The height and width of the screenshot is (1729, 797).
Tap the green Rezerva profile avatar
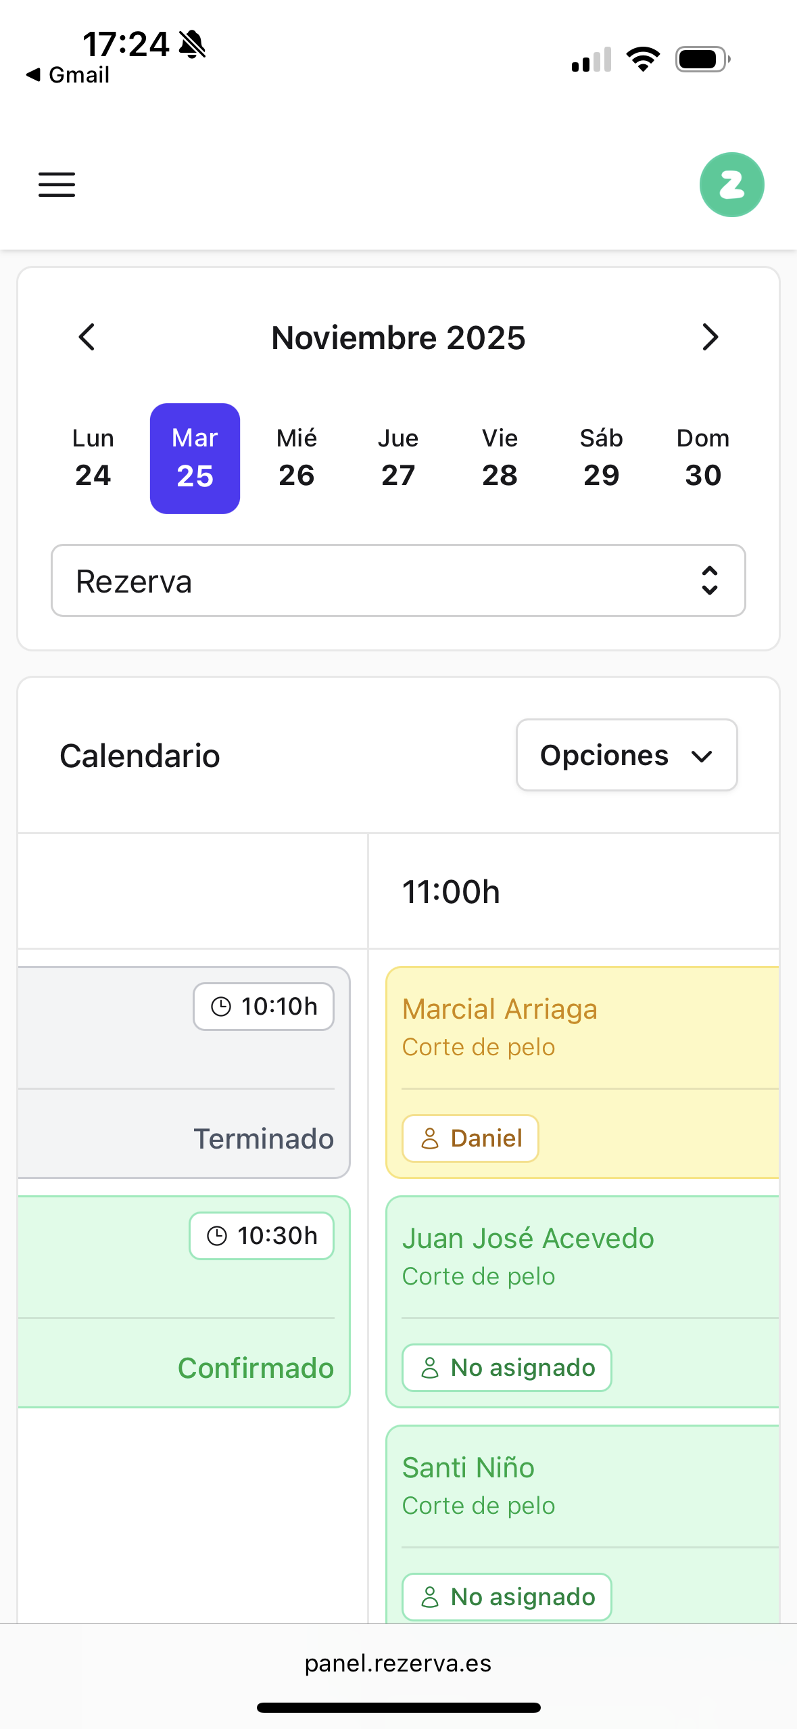coord(731,185)
